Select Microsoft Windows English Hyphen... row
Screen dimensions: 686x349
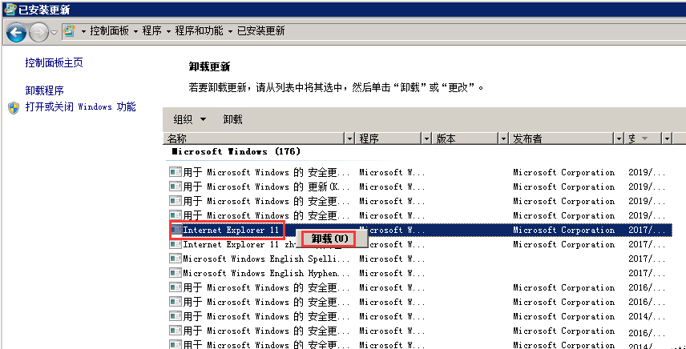tap(421, 273)
